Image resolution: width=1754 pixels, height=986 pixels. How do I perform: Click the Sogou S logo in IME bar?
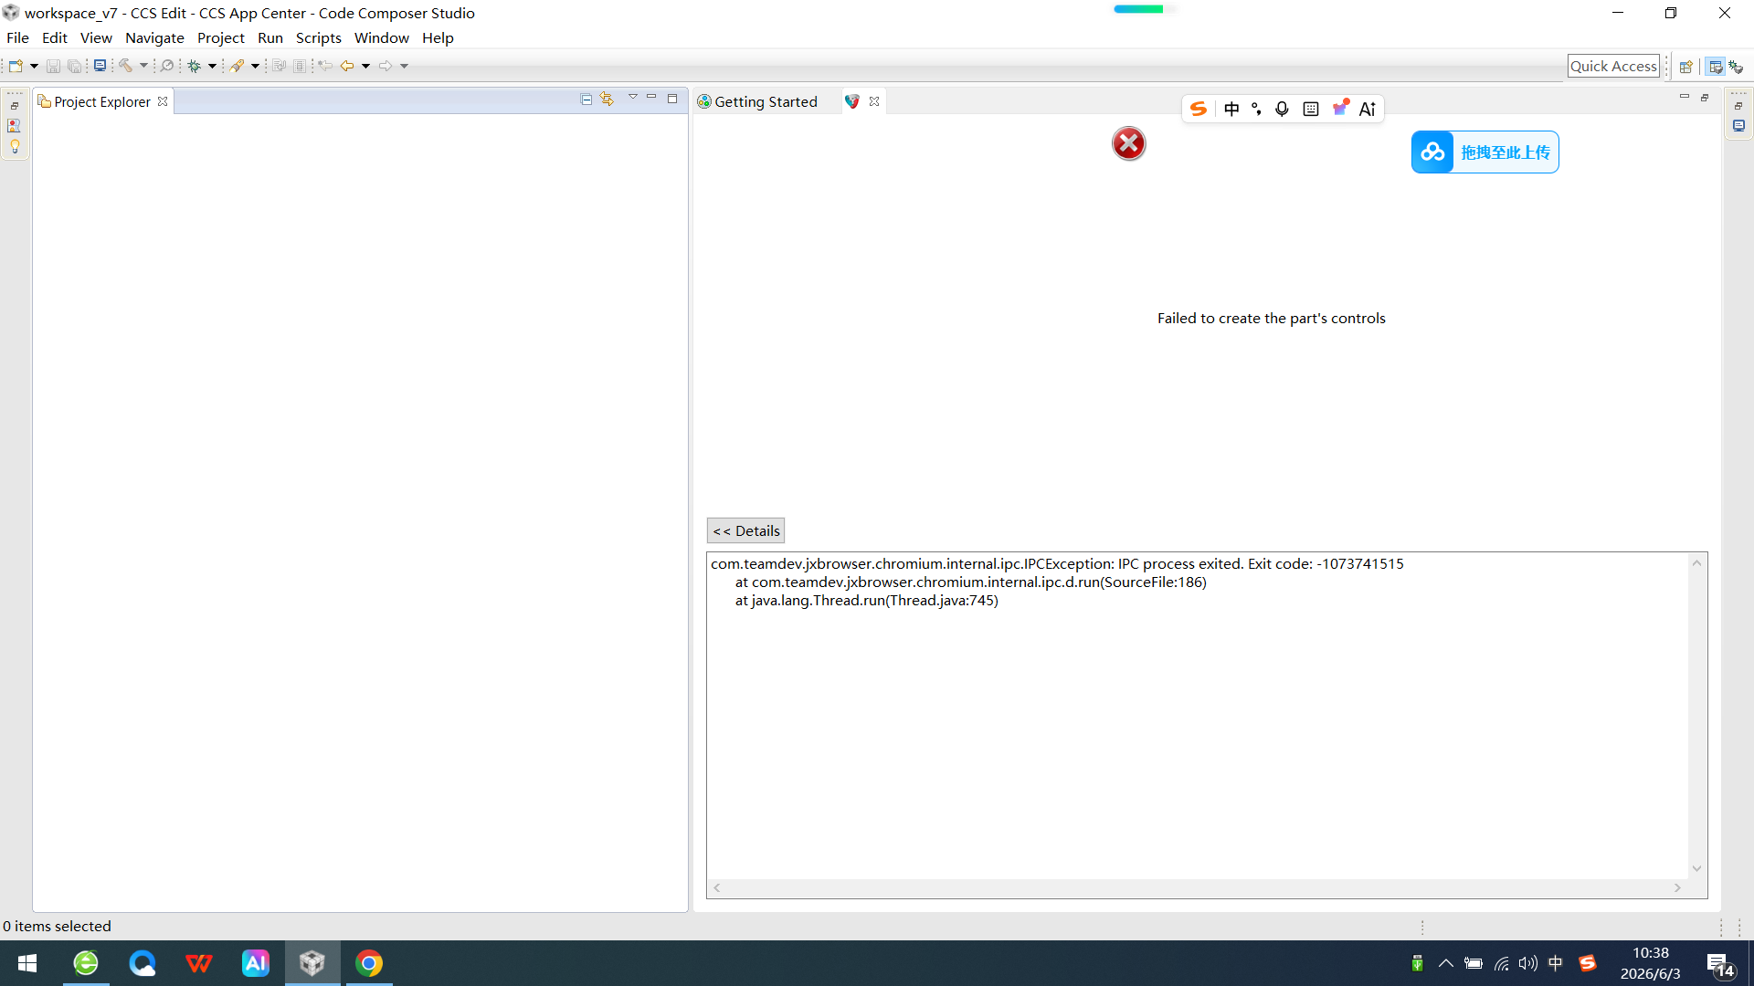click(1199, 110)
